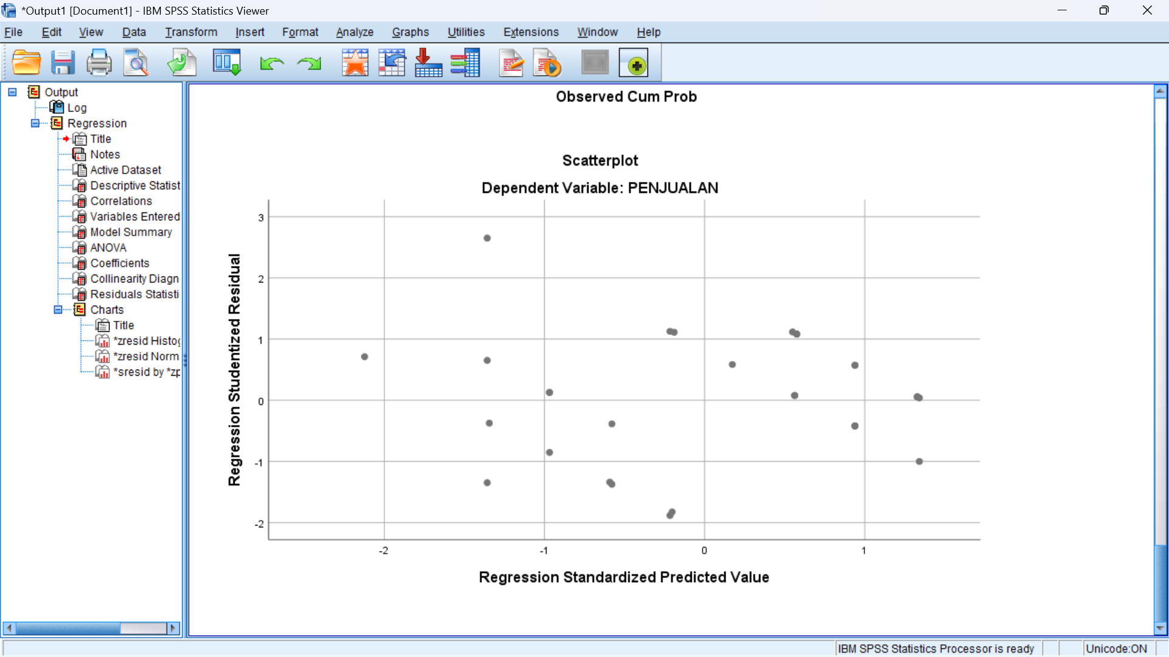Select Model Summary in the outline
The height and width of the screenshot is (657, 1169).
click(x=131, y=232)
